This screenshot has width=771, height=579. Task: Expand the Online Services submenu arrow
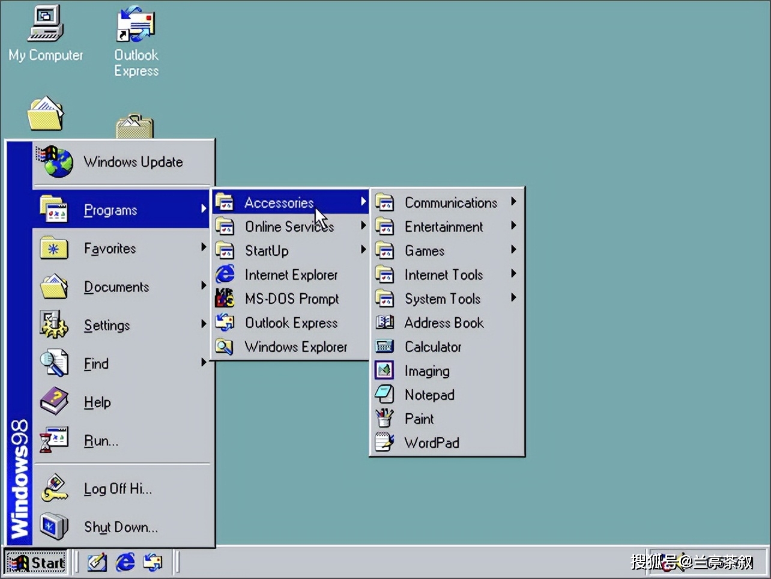[363, 226]
